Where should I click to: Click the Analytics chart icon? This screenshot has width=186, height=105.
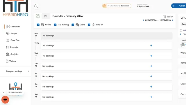[x=8, y=54]
